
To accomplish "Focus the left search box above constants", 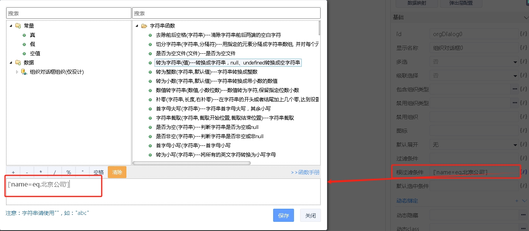I will (69, 13).
